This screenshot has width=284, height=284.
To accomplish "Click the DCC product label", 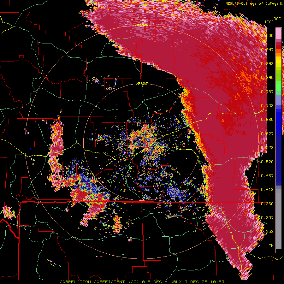I will coord(277,19).
